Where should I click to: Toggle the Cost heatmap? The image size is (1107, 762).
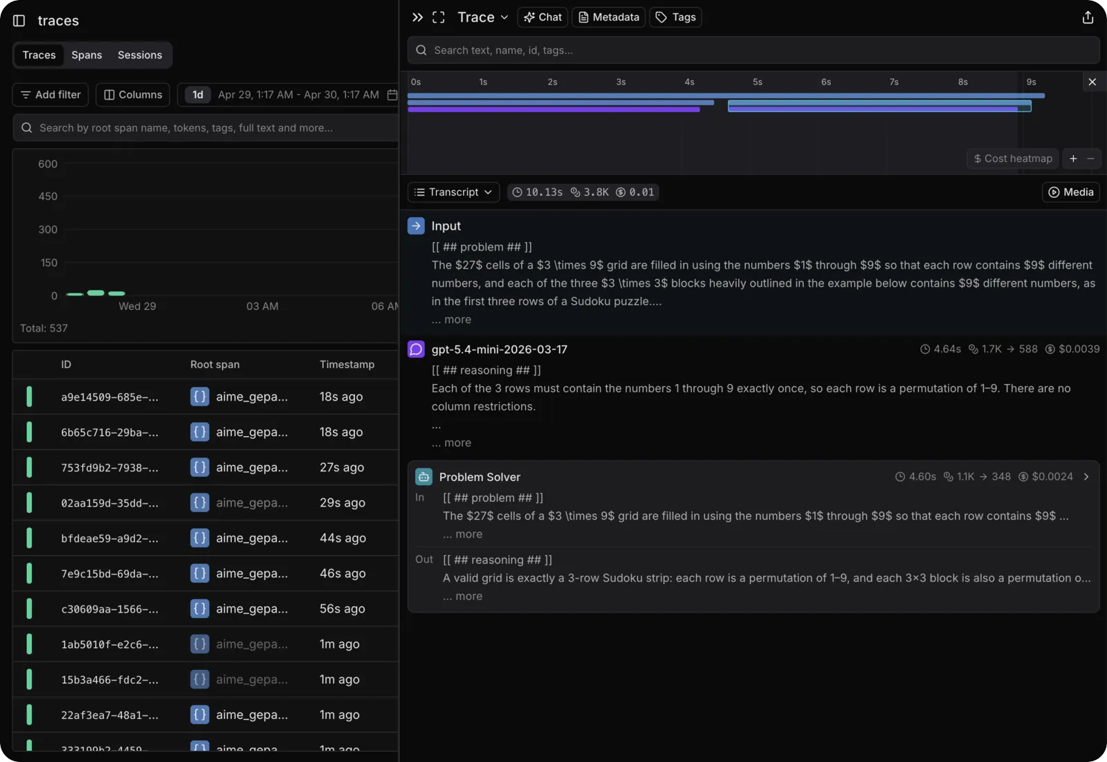coord(1013,158)
